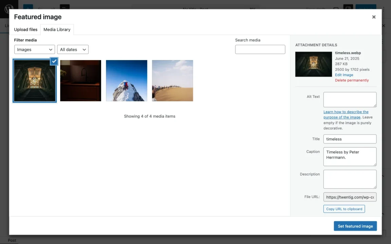Switch to the Upload files tab
The height and width of the screenshot is (244, 391).
pyautogui.click(x=26, y=29)
